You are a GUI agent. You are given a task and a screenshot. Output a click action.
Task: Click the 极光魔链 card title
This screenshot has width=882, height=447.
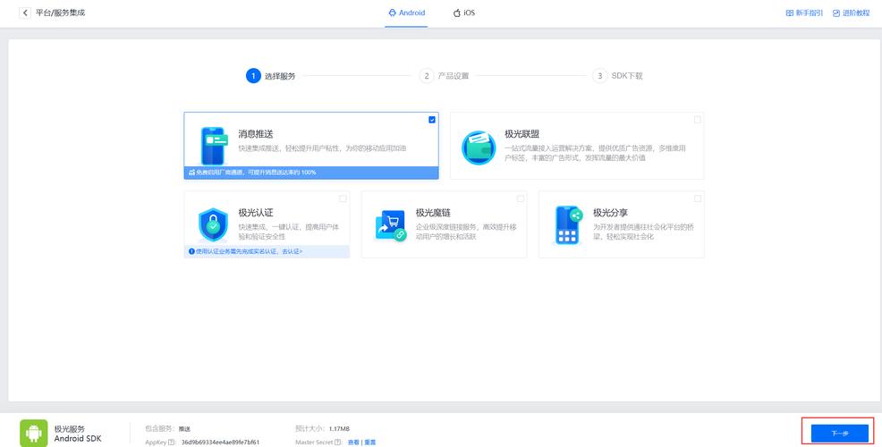point(433,213)
